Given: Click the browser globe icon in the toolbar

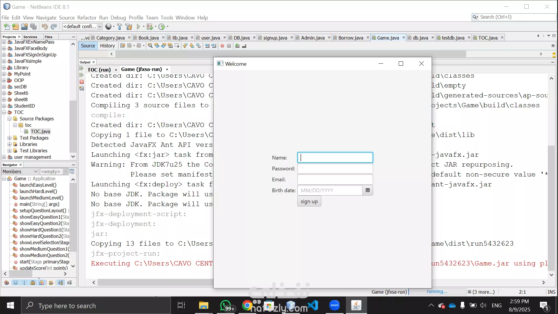Looking at the screenshot, I should (108, 27).
